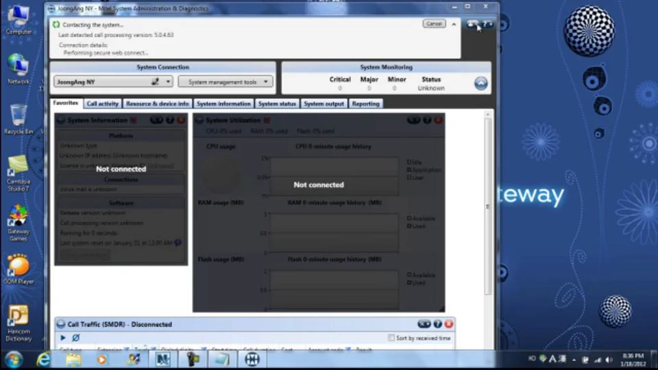658x370 pixels.
Task: Cancel contacting the system
Action: coord(434,24)
